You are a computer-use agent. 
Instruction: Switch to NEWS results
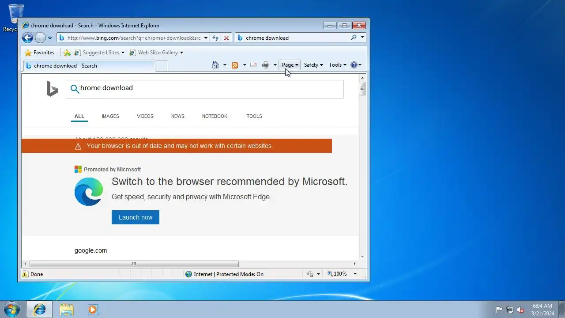pos(178,116)
